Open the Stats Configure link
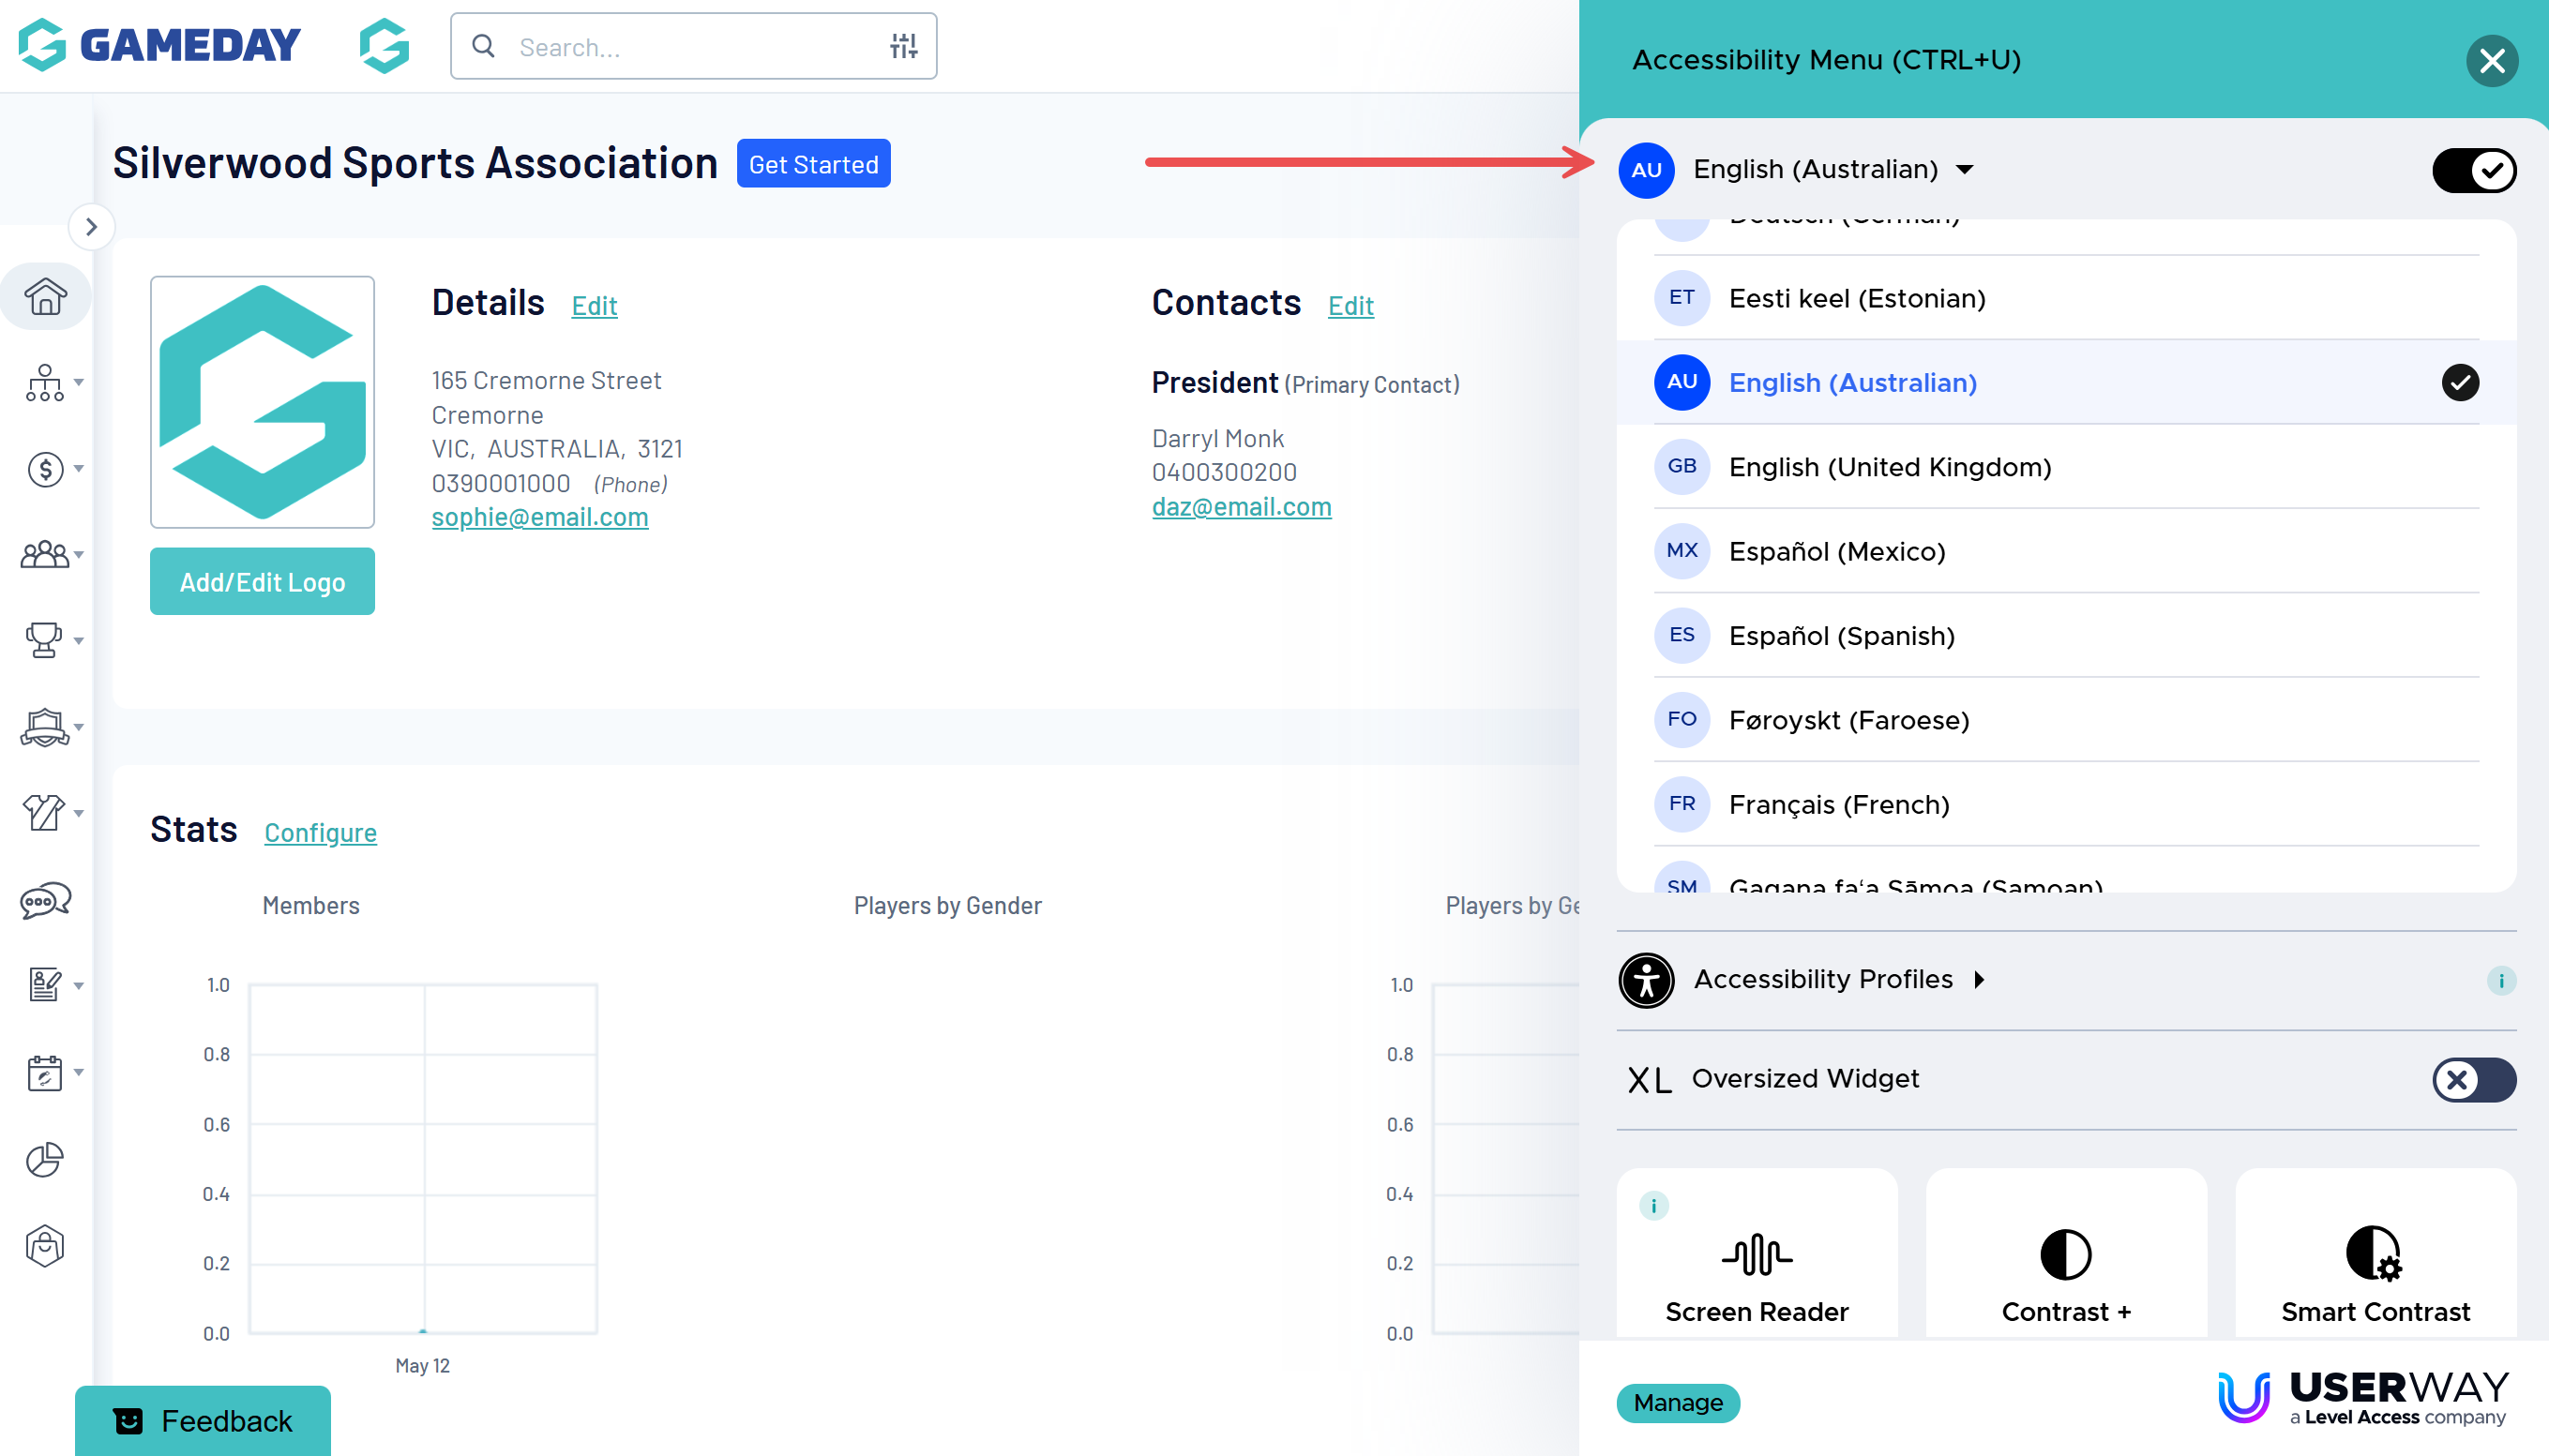Screen dimensions: 2549x1456 [x=320, y=832]
